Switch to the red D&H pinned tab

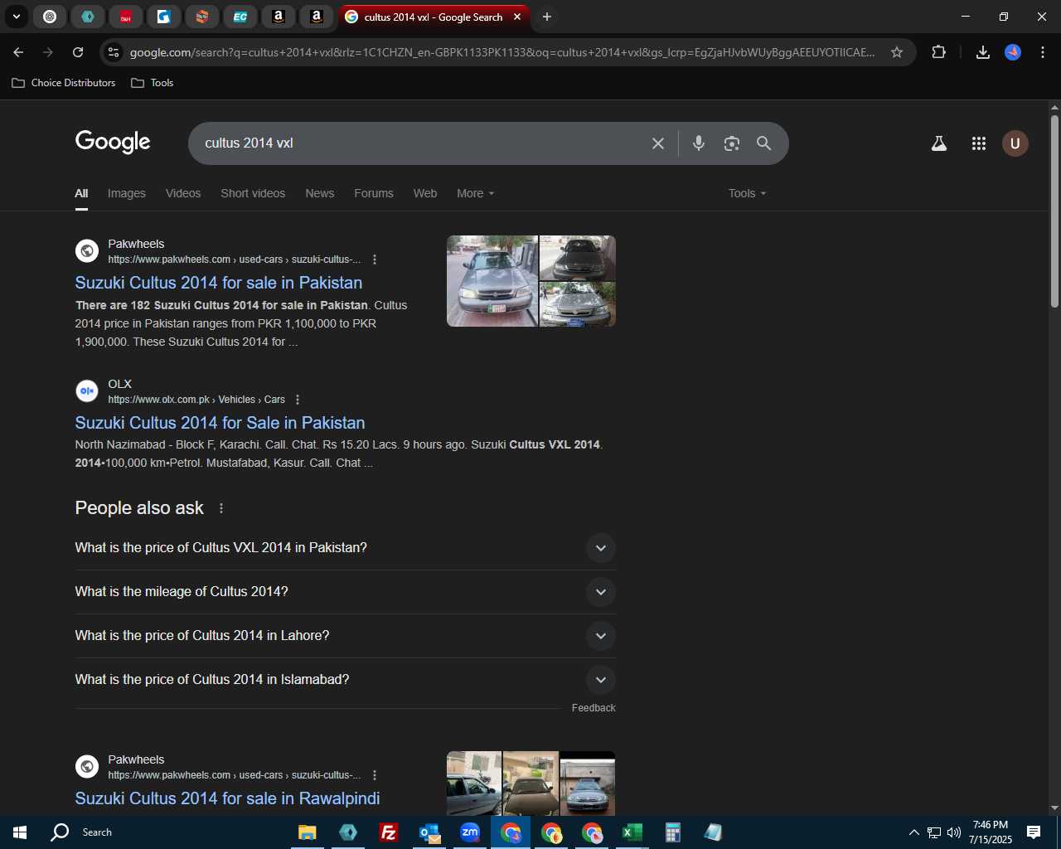(126, 17)
